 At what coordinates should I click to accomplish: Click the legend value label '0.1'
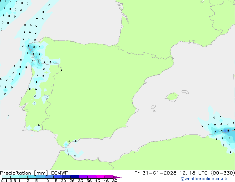(x=4, y=181)
